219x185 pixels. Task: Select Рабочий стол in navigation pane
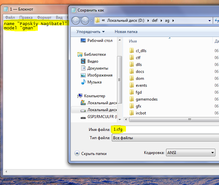100,41
